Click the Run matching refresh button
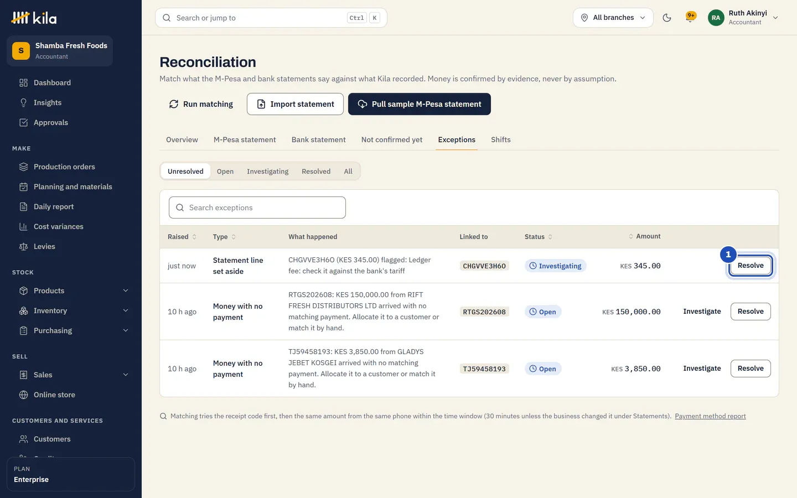797x498 pixels. tap(201, 104)
